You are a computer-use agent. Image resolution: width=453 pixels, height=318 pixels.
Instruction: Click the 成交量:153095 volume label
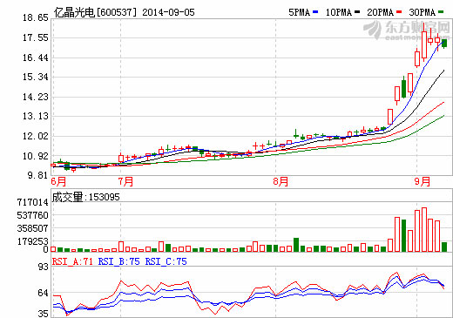pos(85,197)
